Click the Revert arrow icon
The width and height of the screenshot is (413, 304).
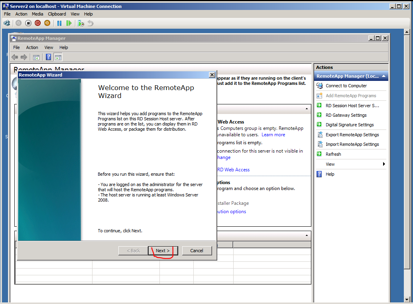tap(90, 24)
